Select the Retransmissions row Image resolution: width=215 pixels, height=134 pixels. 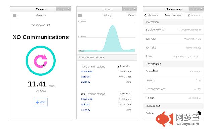(173, 89)
